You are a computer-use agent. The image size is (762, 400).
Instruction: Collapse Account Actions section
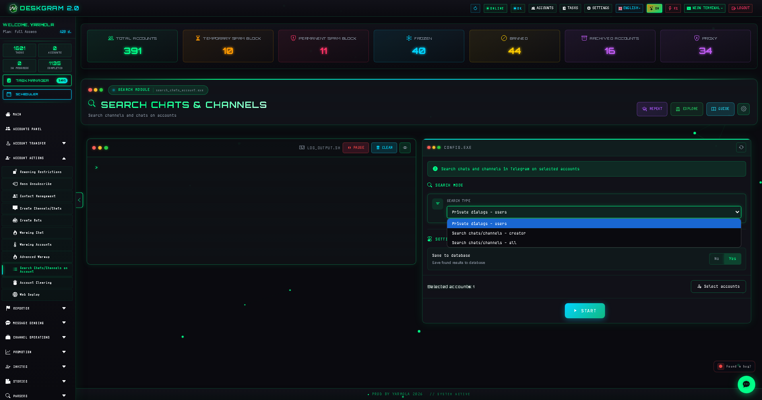pyautogui.click(x=37, y=158)
